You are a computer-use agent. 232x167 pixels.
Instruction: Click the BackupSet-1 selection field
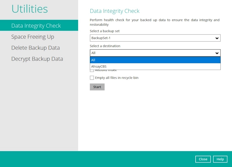point(151,38)
